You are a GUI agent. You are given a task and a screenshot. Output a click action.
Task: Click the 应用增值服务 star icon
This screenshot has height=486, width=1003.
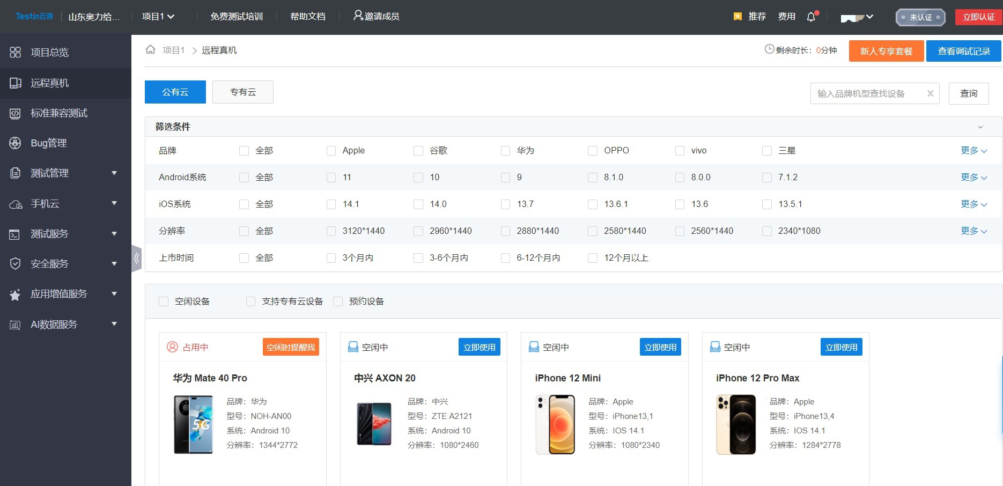[15, 294]
